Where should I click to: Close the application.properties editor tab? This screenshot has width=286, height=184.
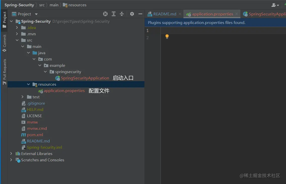coord(236,14)
